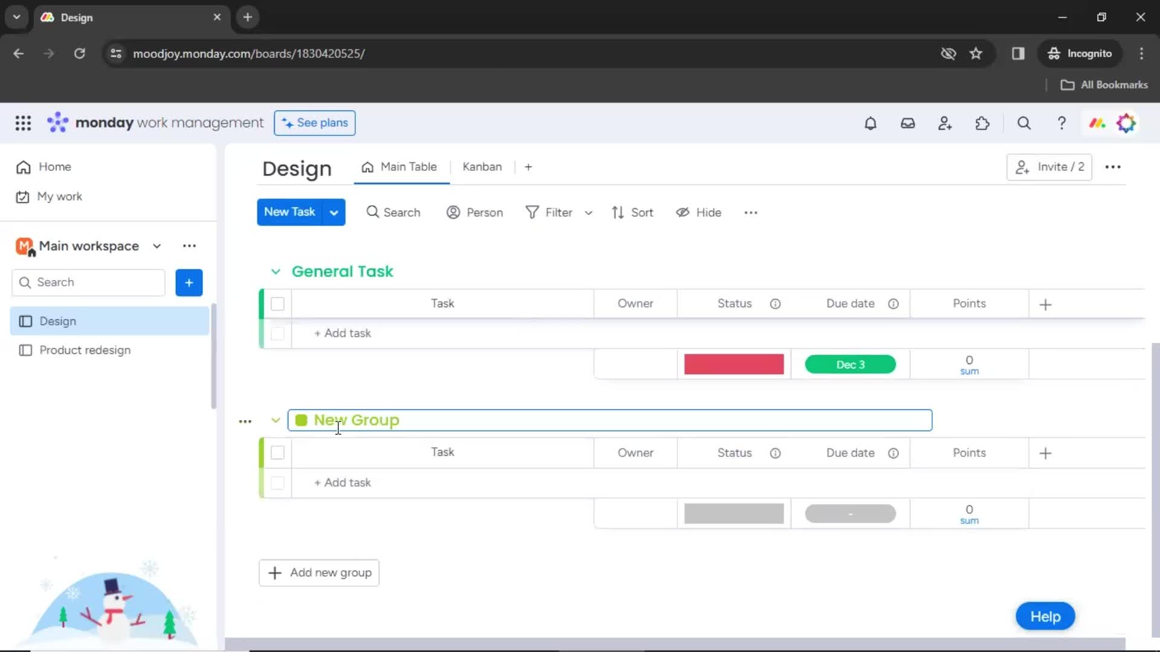Switch to Kanban view tab
This screenshot has width=1160, height=652.
[x=482, y=167]
